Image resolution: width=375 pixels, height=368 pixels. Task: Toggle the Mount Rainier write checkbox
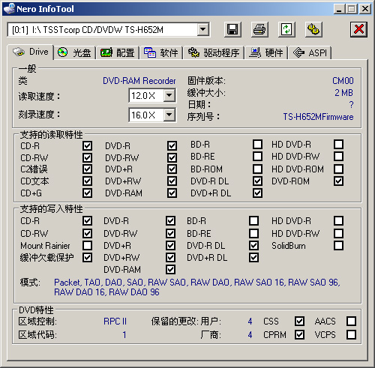(x=87, y=245)
